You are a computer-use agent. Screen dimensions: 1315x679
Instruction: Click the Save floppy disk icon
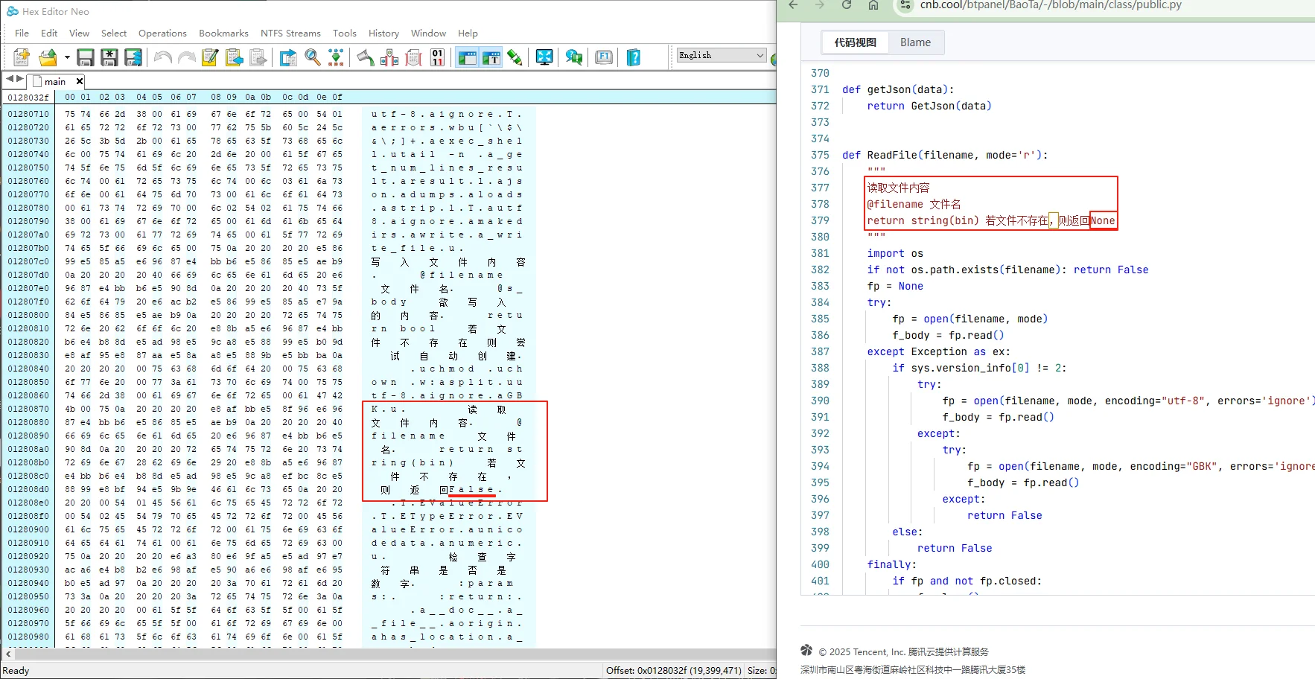[x=86, y=57]
